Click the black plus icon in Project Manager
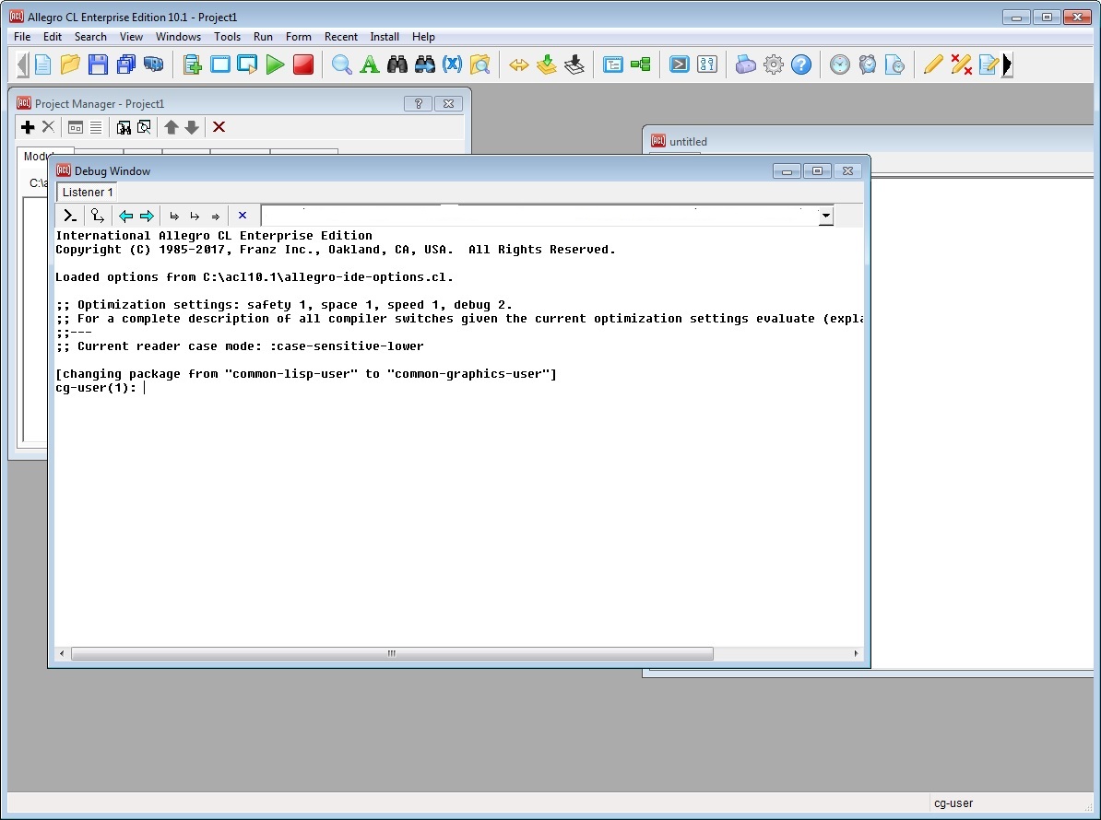1101x820 pixels. 28,127
